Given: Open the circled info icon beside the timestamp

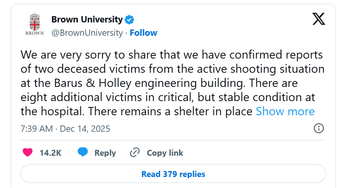Looking at the screenshot, I should pos(318,128).
